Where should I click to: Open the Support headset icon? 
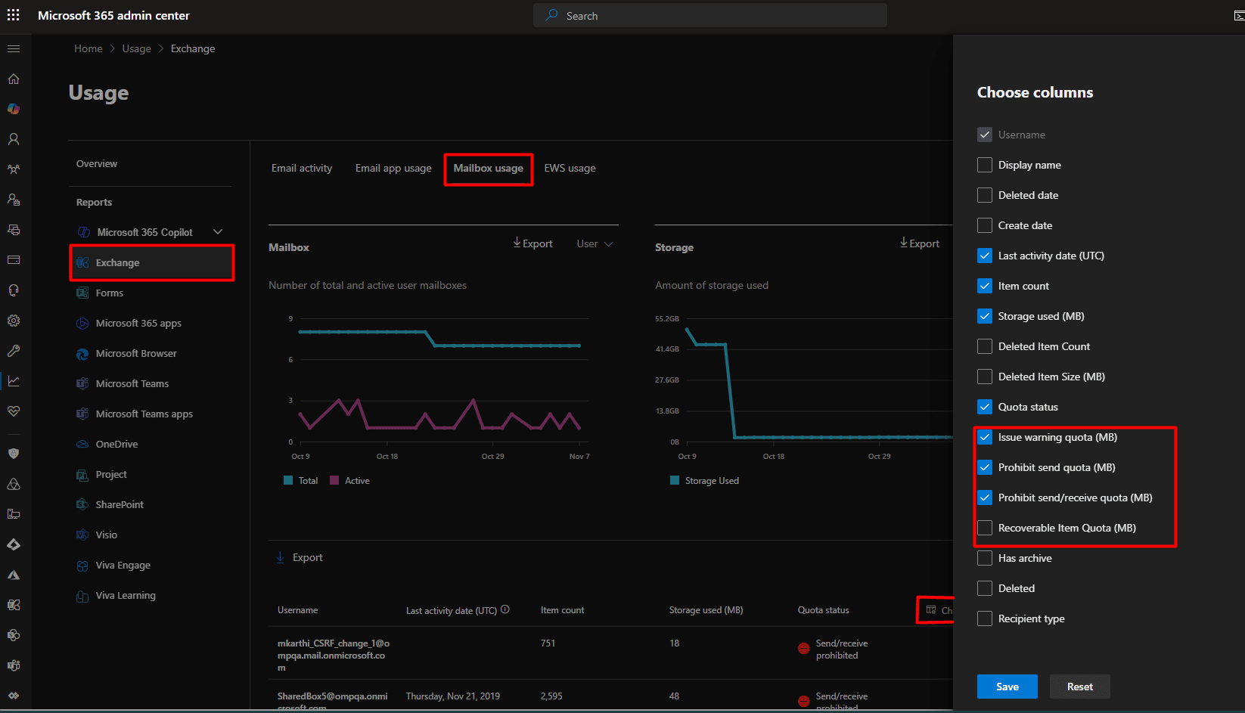13,290
